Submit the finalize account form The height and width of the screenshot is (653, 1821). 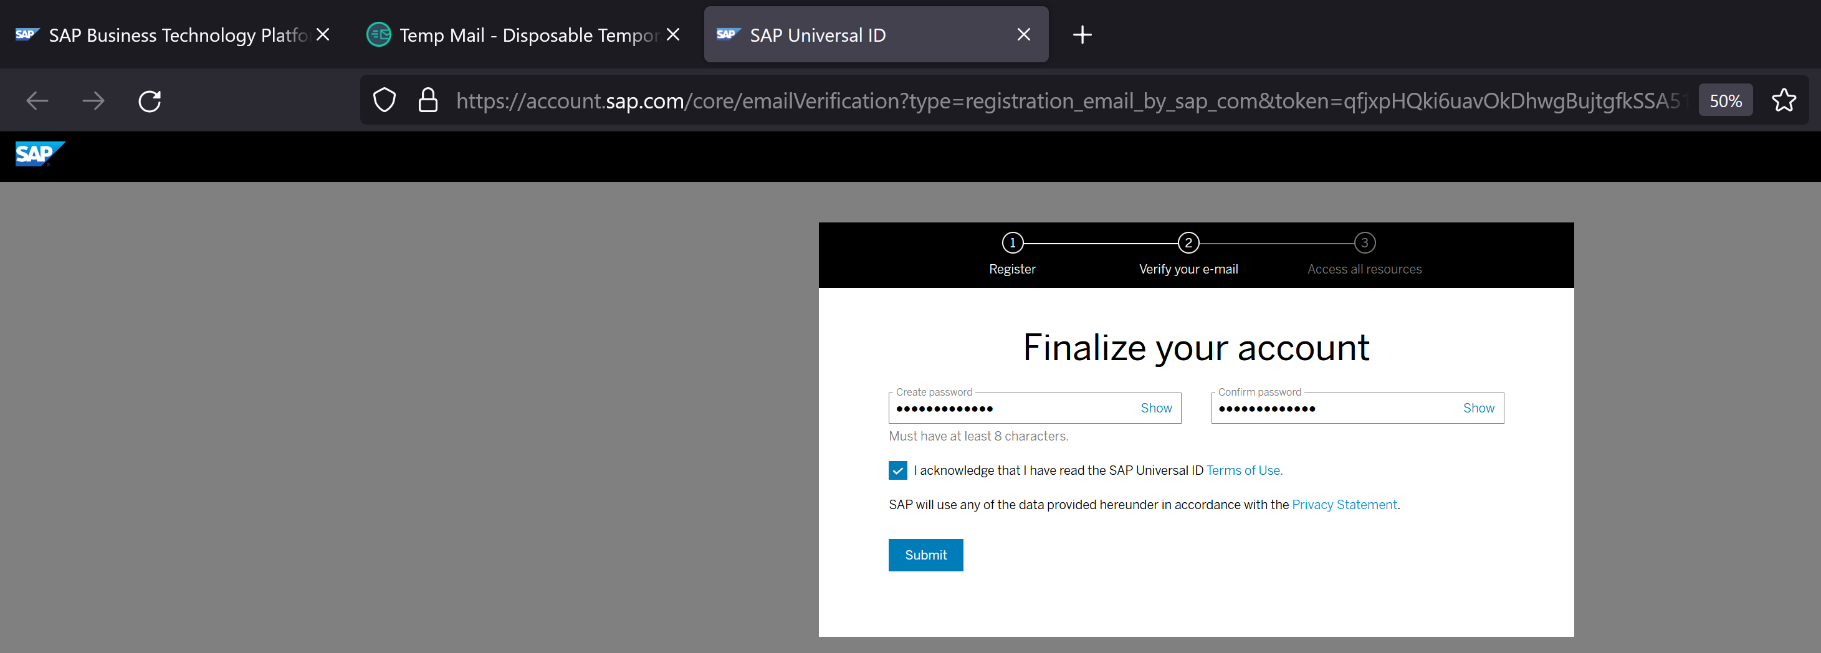925,555
